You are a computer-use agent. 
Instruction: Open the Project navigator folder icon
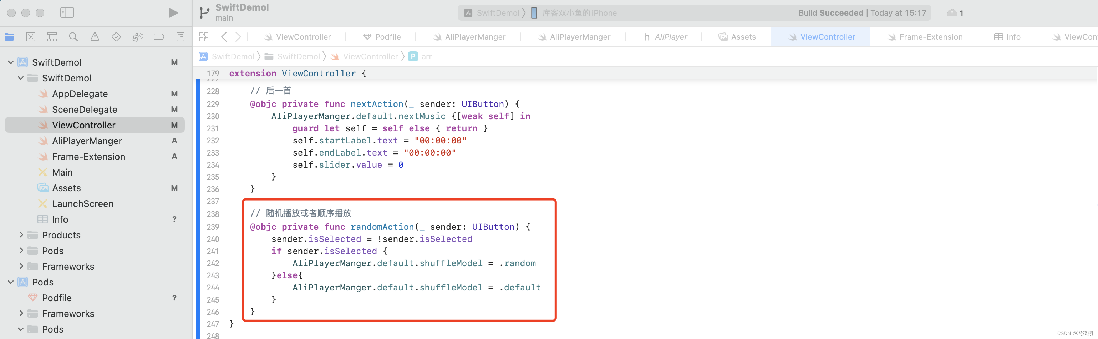9,37
